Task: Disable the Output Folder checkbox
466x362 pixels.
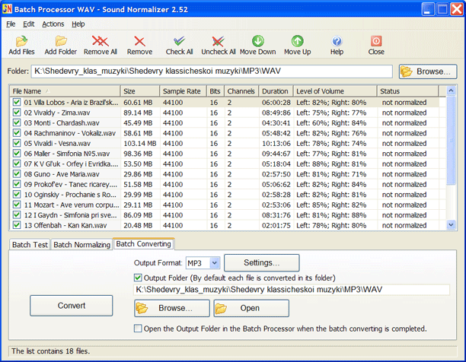Action: click(x=138, y=278)
